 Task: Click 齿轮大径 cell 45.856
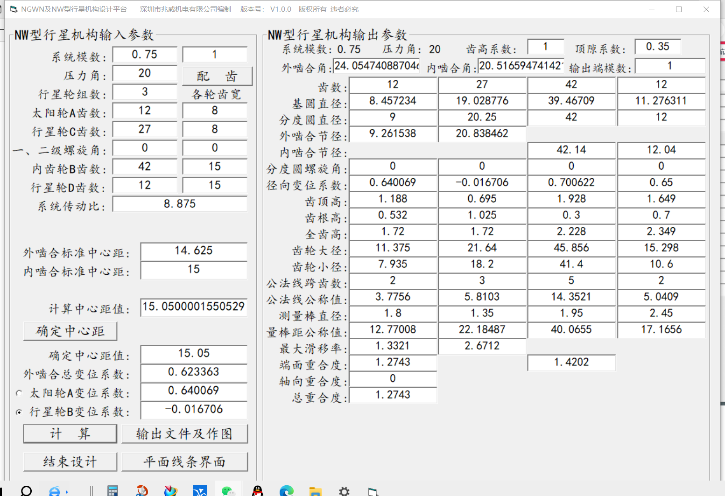click(571, 248)
